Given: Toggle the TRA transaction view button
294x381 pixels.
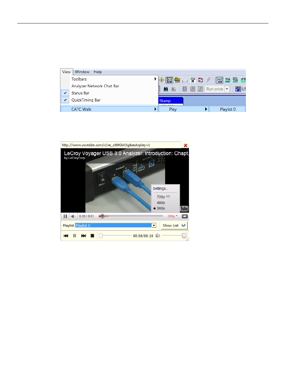Looking at the screenshot, I should [227, 80].
